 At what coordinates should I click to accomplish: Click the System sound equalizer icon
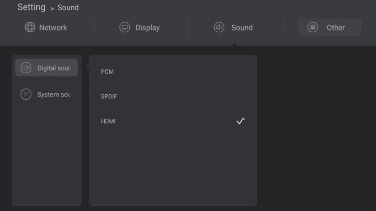click(26, 94)
